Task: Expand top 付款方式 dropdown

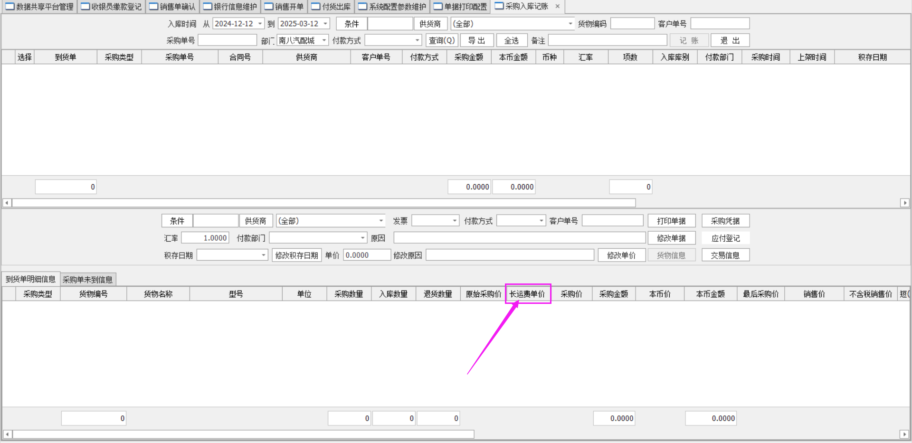Action: [x=417, y=41]
